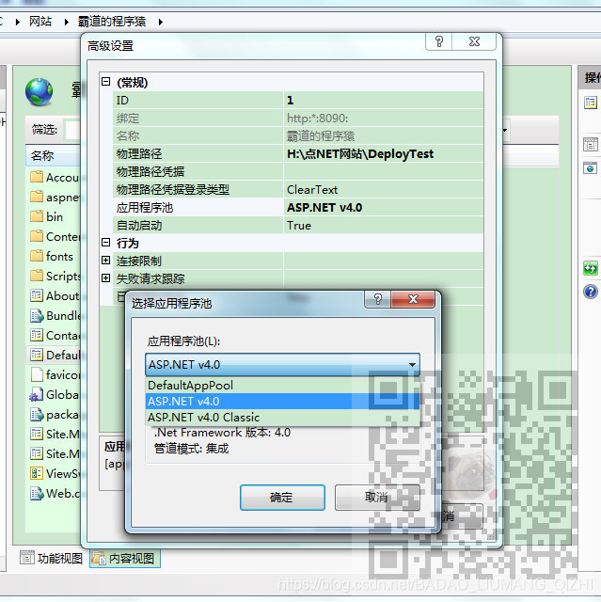This screenshot has width=601, height=602.
Task: Click the 筛选 filter input box
Action: (73, 130)
